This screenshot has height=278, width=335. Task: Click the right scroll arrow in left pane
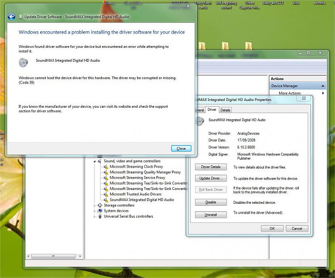[x=80, y=256]
